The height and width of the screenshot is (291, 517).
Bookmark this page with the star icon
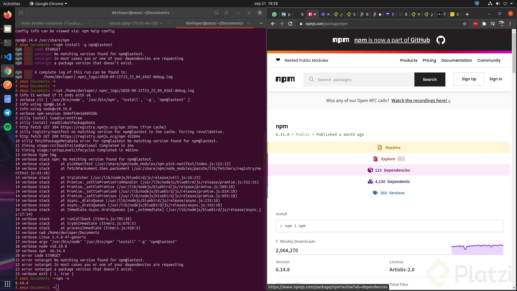click(465, 24)
